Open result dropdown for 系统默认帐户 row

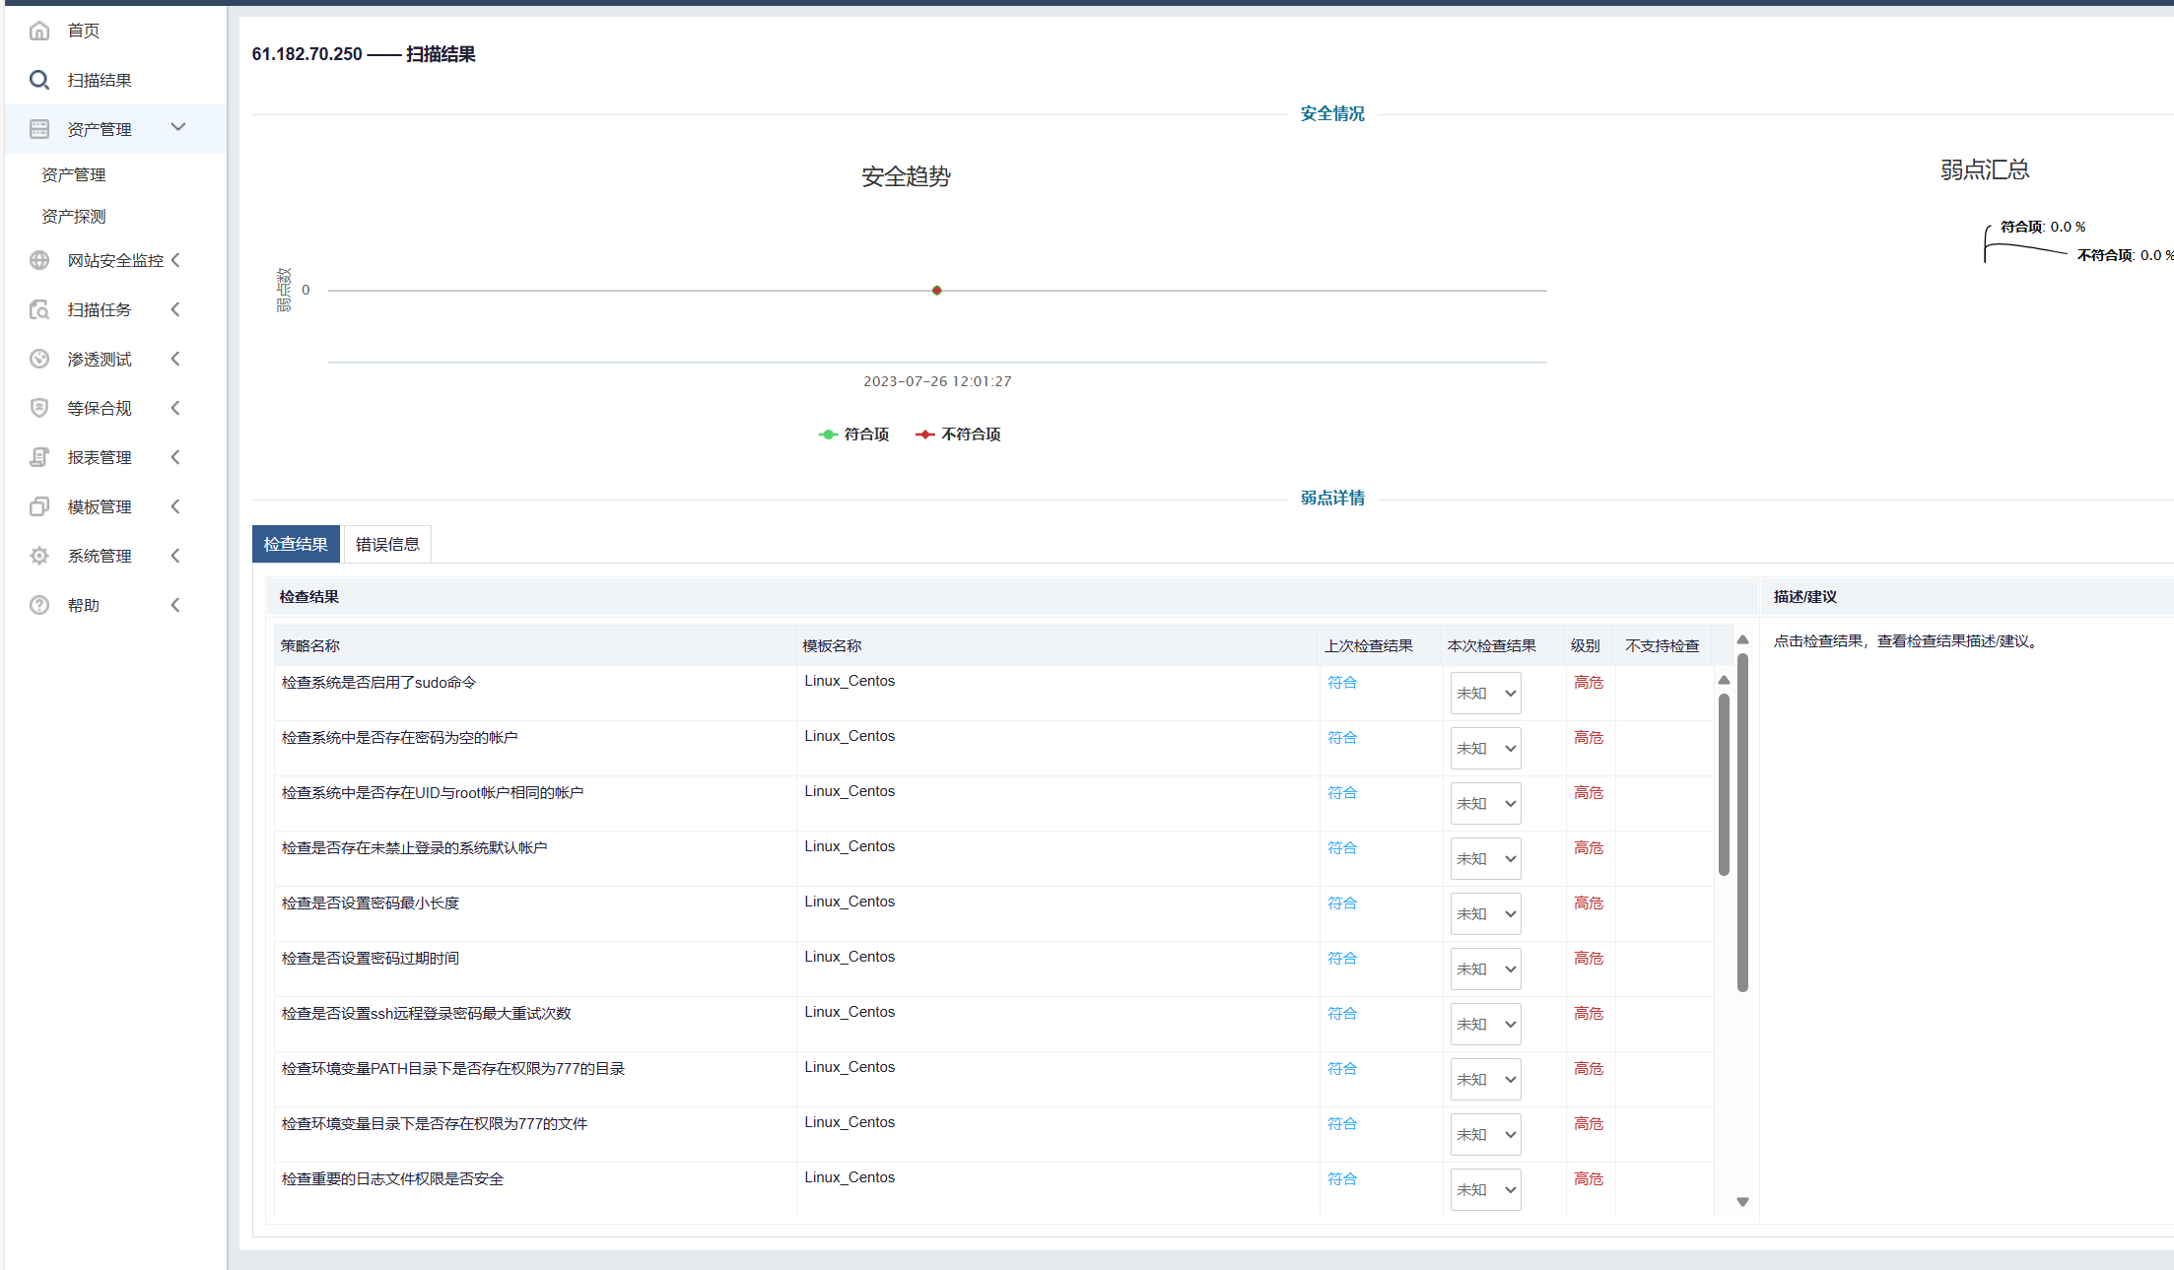(x=1485, y=859)
